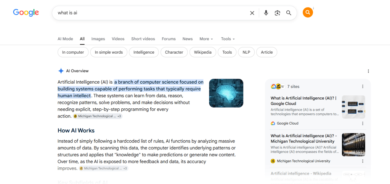Go to Short videos tab

[143, 39]
